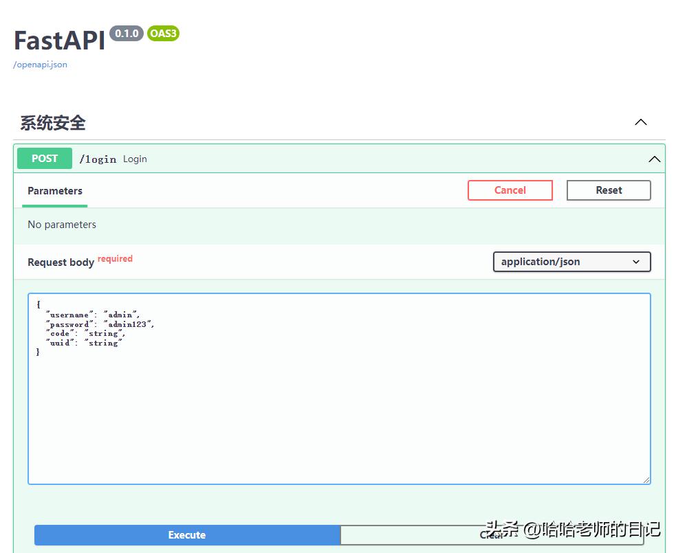The height and width of the screenshot is (553, 676).
Task: Click the Request body label
Action: [61, 262]
